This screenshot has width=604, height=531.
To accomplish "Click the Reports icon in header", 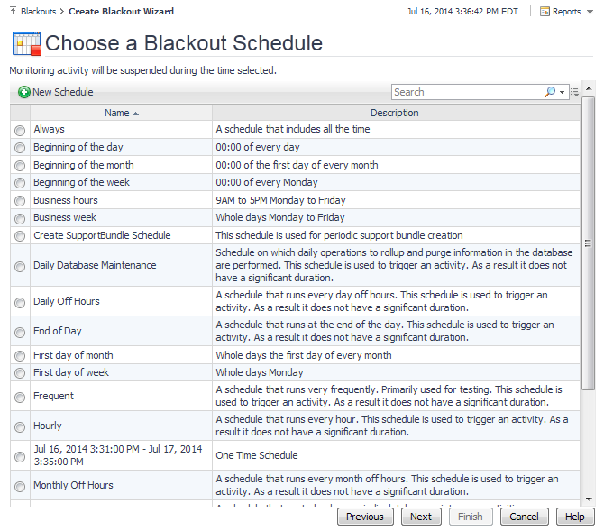I will 545,12.
